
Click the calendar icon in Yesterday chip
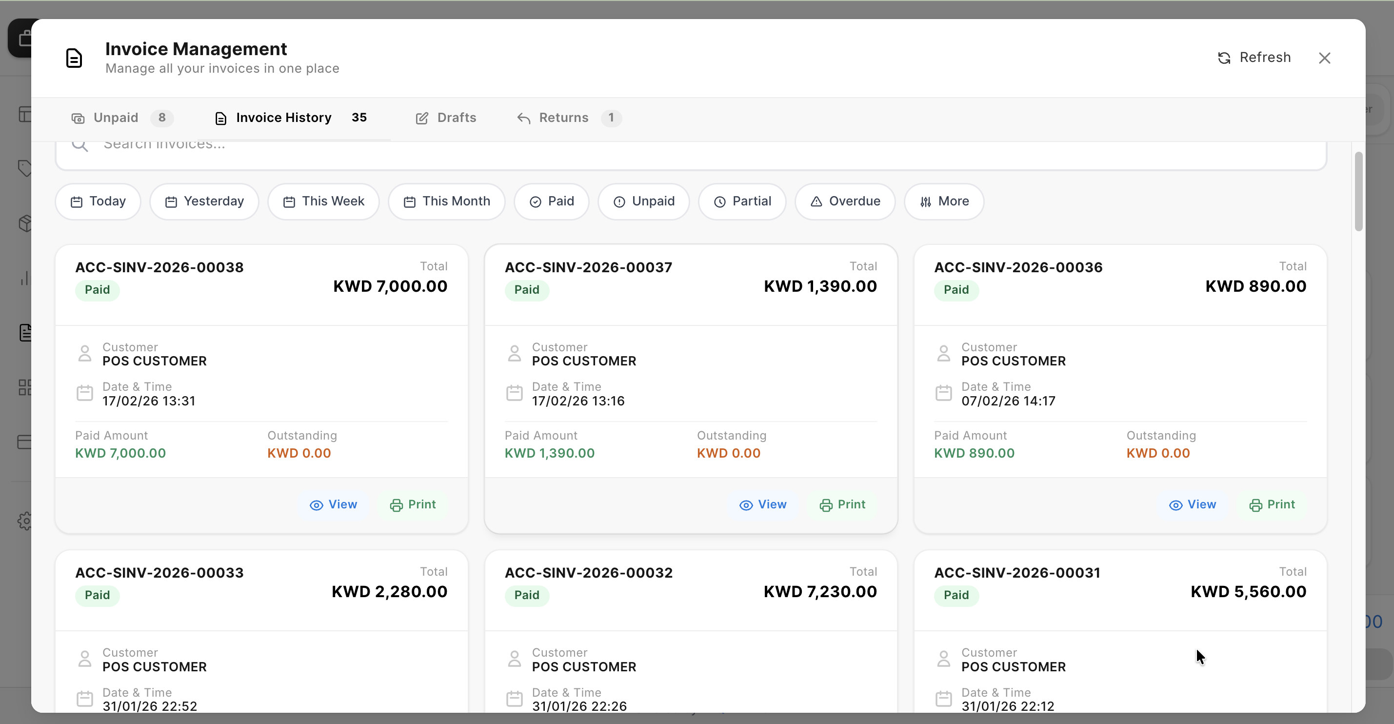tap(171, 202)
